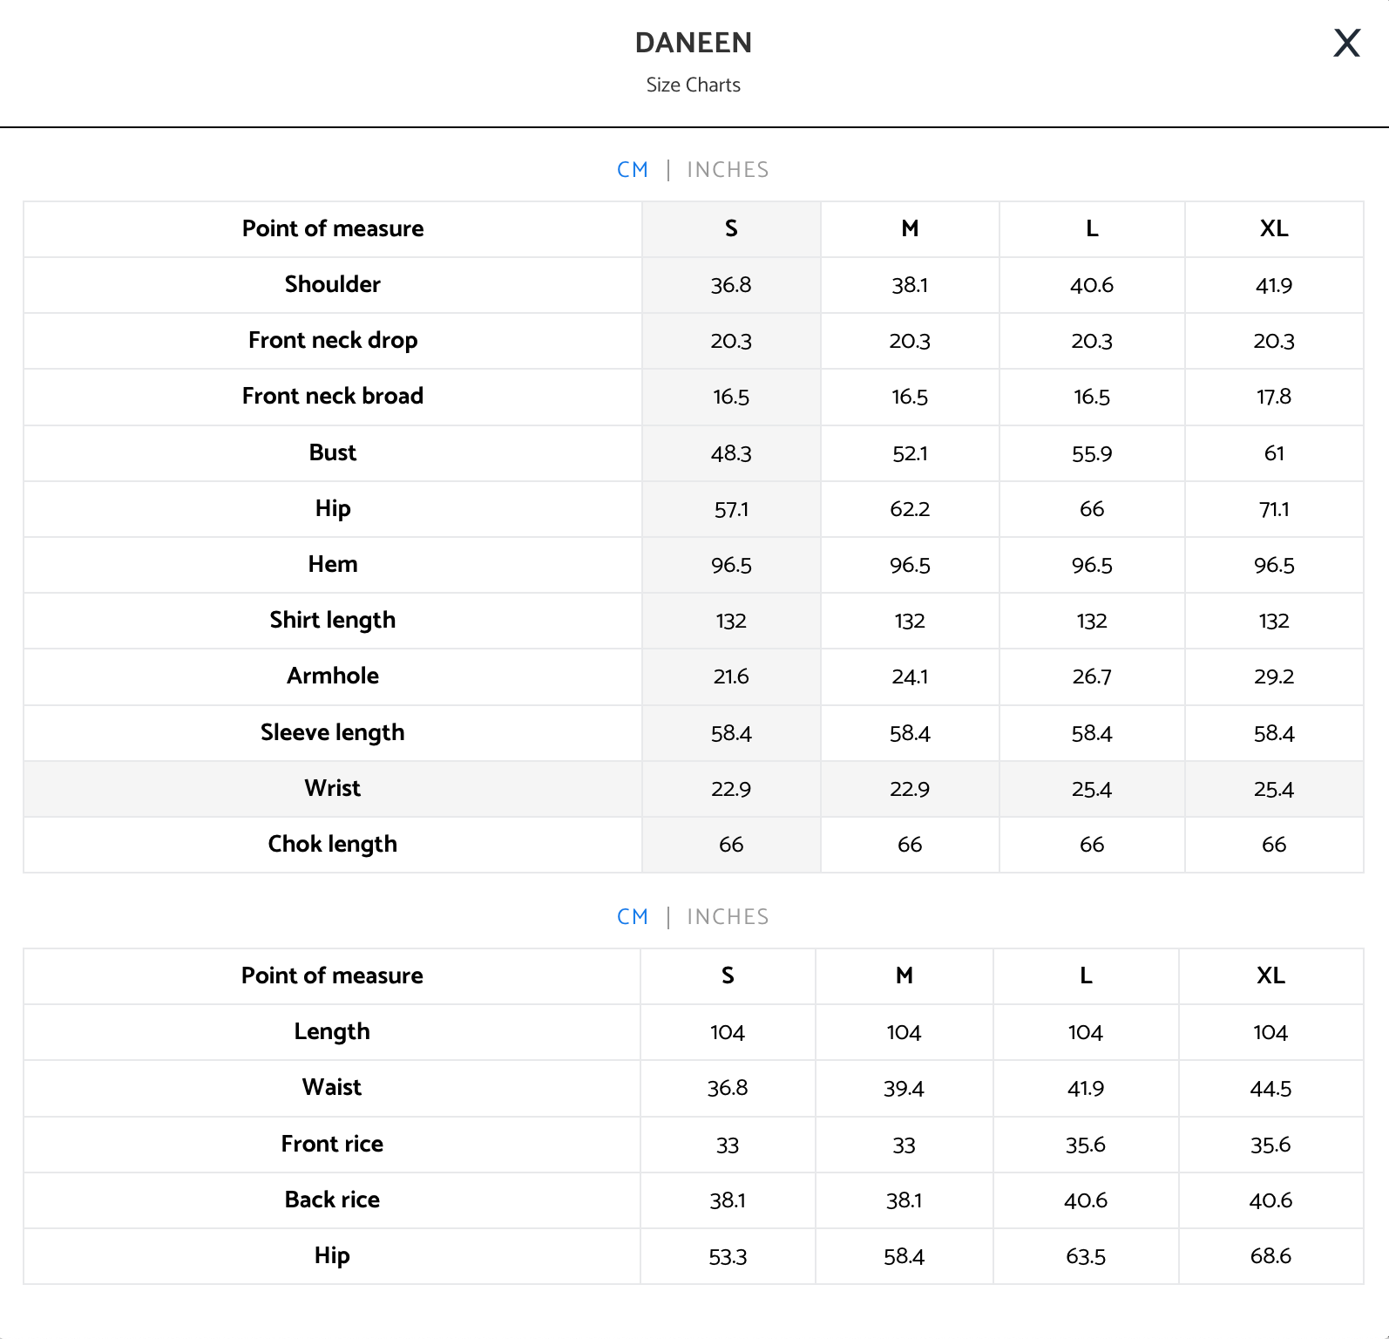Click the Size Charts subtitle text

point(694,85)
